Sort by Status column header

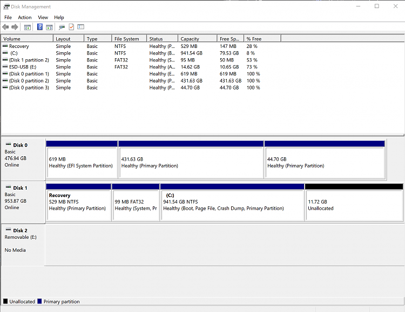click(x=162, y=39)
